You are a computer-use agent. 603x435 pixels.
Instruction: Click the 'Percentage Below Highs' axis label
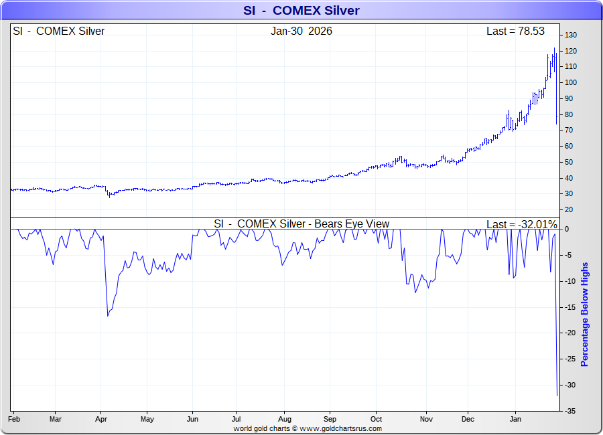point(584,315)
